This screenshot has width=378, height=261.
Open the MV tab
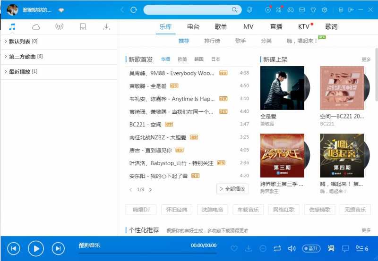pyautogui.click(x=249, y=26)
